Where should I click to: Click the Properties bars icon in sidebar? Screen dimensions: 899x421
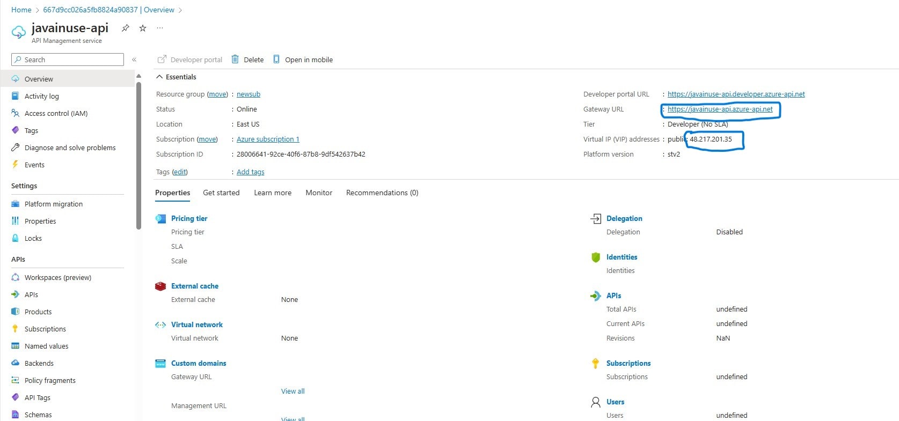point(16,221)
